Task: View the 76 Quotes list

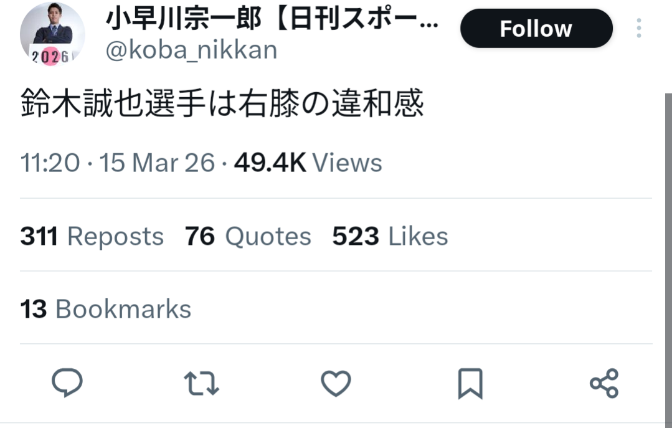Action: click(248, 236)
